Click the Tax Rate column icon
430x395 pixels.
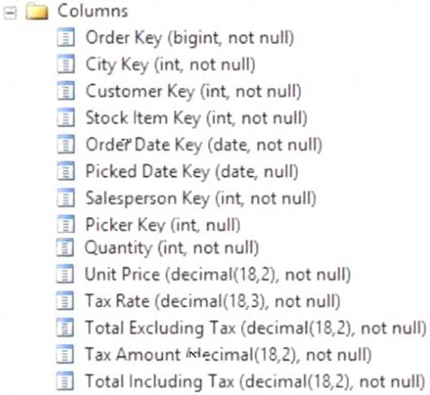pyautogui.click(x=65, y=301)
